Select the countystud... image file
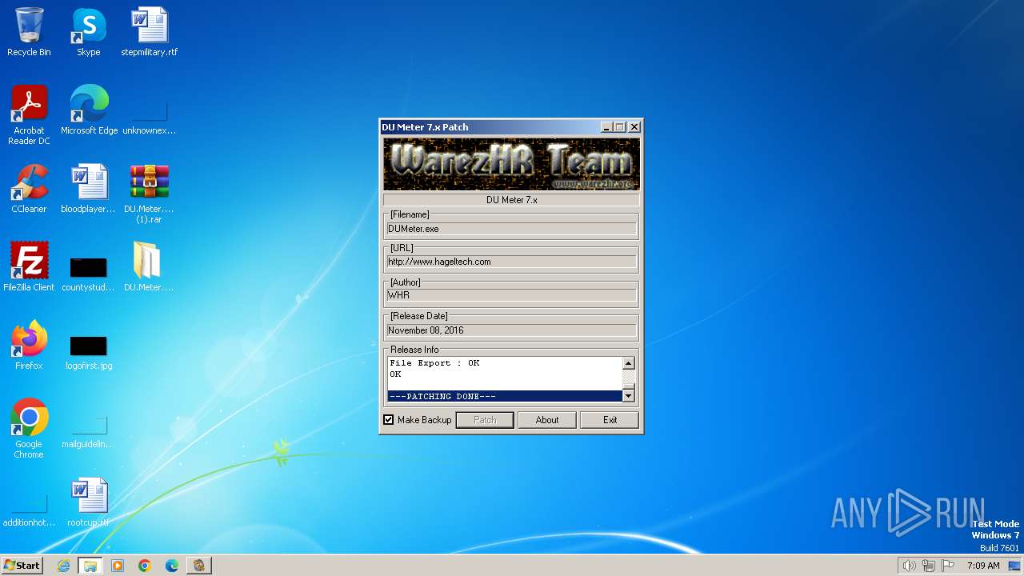This screenshot has width=1024, height=576. click(89, 267)
